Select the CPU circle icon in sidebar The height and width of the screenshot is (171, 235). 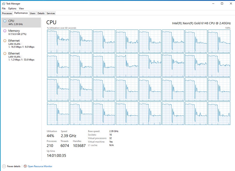5,21
